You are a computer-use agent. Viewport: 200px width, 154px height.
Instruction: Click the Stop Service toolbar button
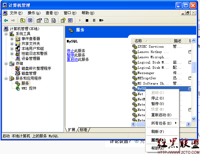tap(87, 20)
